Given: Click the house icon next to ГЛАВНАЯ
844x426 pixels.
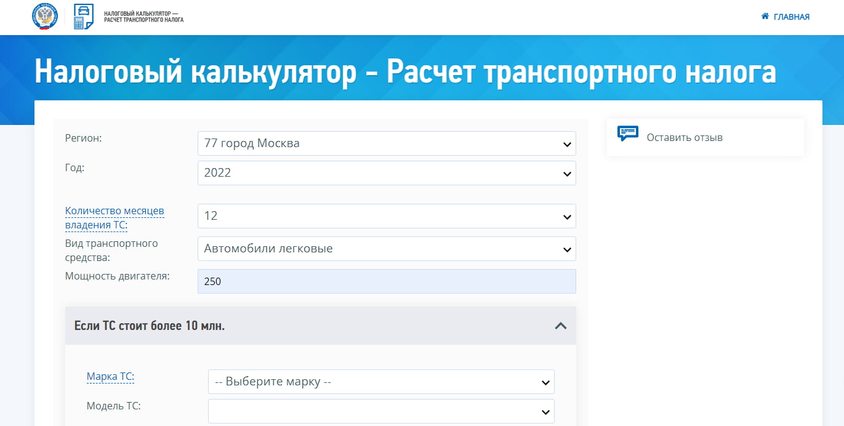Looking at the screenshot, I should click(x=765, y=17).
